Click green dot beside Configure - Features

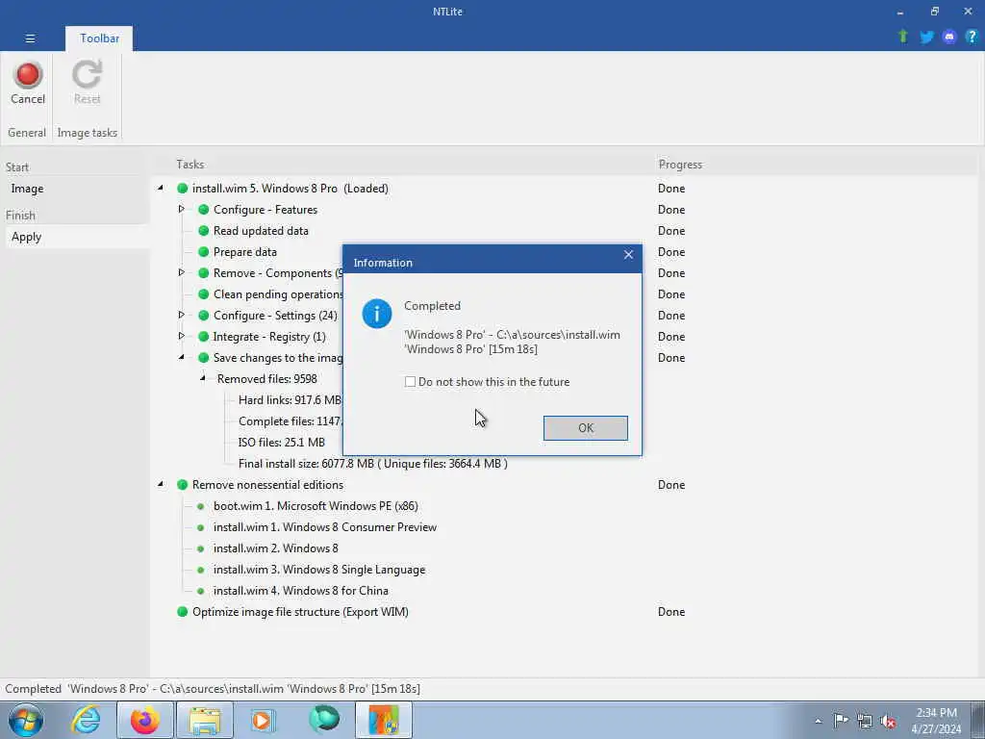pyautogui.click(x=203, y=209)
